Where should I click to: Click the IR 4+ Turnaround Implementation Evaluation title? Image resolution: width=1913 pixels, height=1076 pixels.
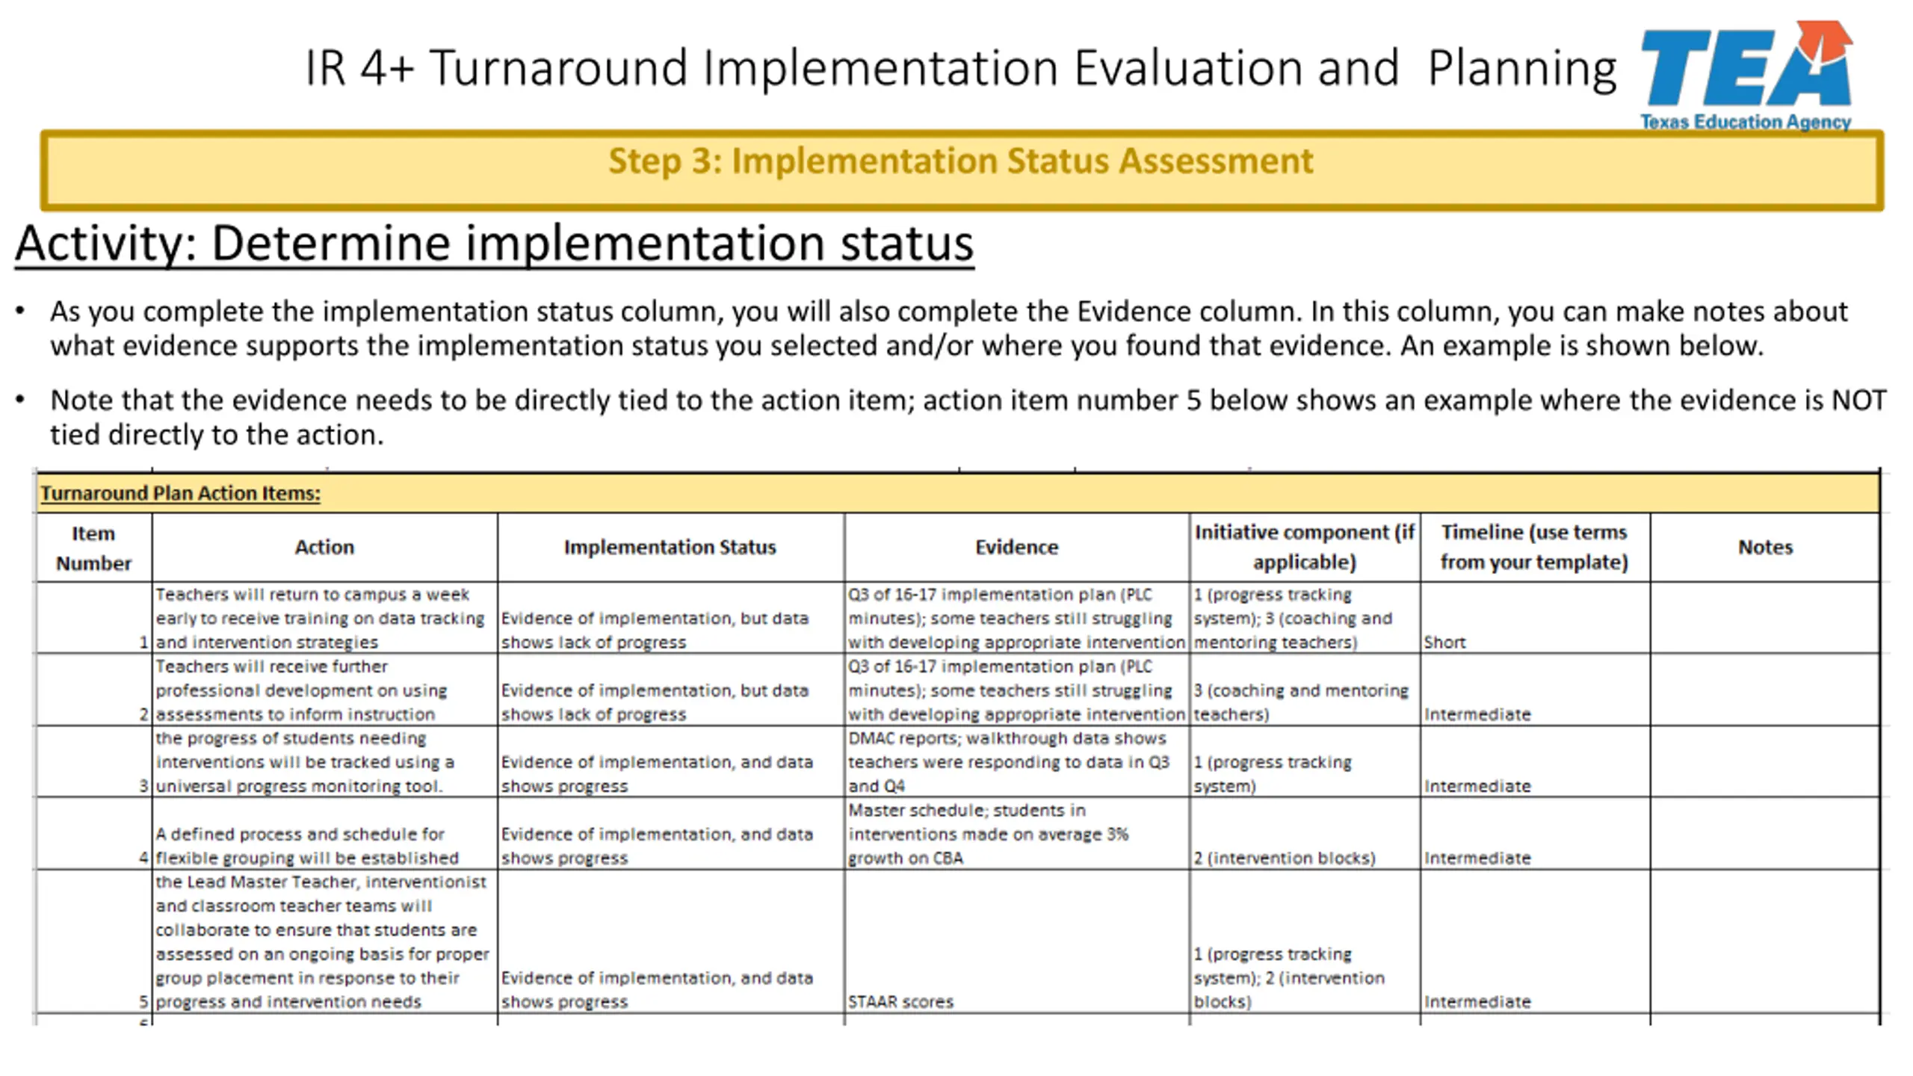pyautogui.click(x=961, y=67)
